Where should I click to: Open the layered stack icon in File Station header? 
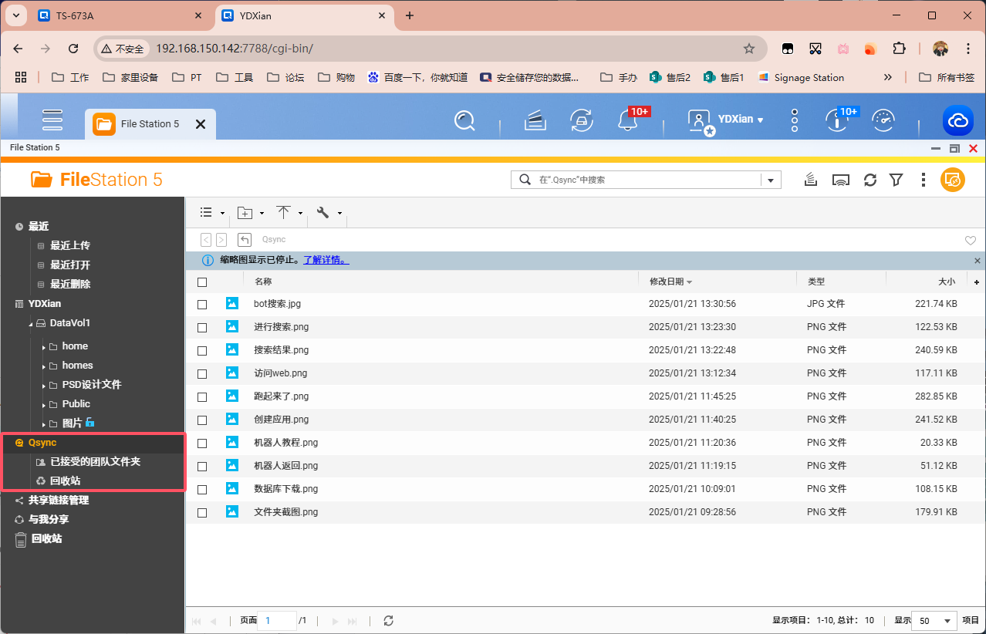coord(810,180)
